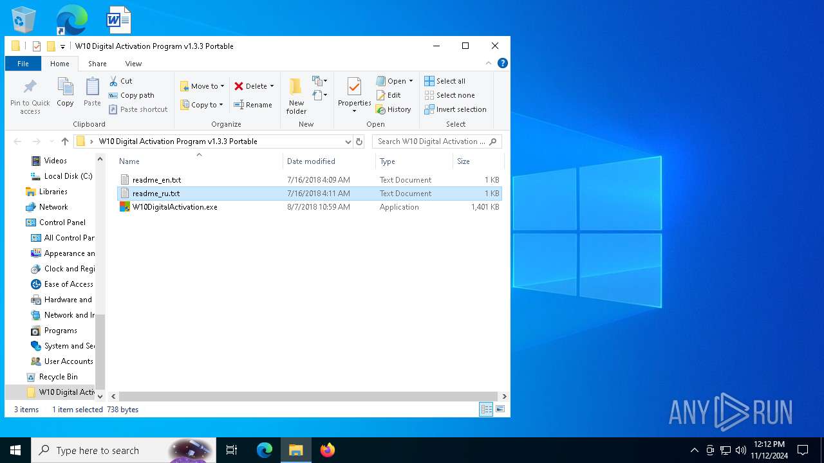The width and height of the screenshot is (824, 463).
Task: Open Firefox from the taskbar
Action: [x=328, y=450]
